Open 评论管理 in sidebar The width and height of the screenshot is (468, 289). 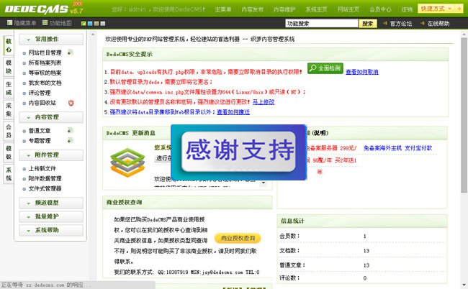pyautogui.click(x=40, y=93)
